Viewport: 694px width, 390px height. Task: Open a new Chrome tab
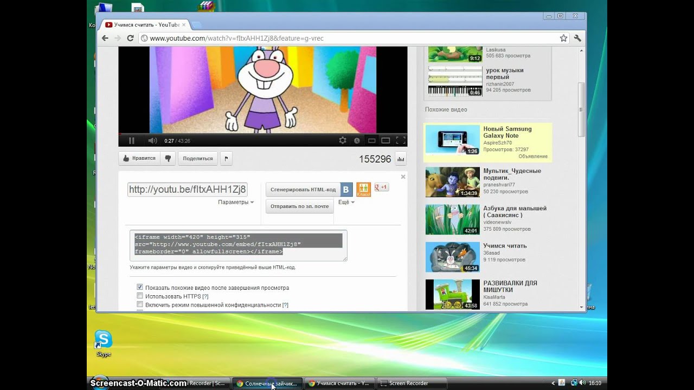pos(196,25)
